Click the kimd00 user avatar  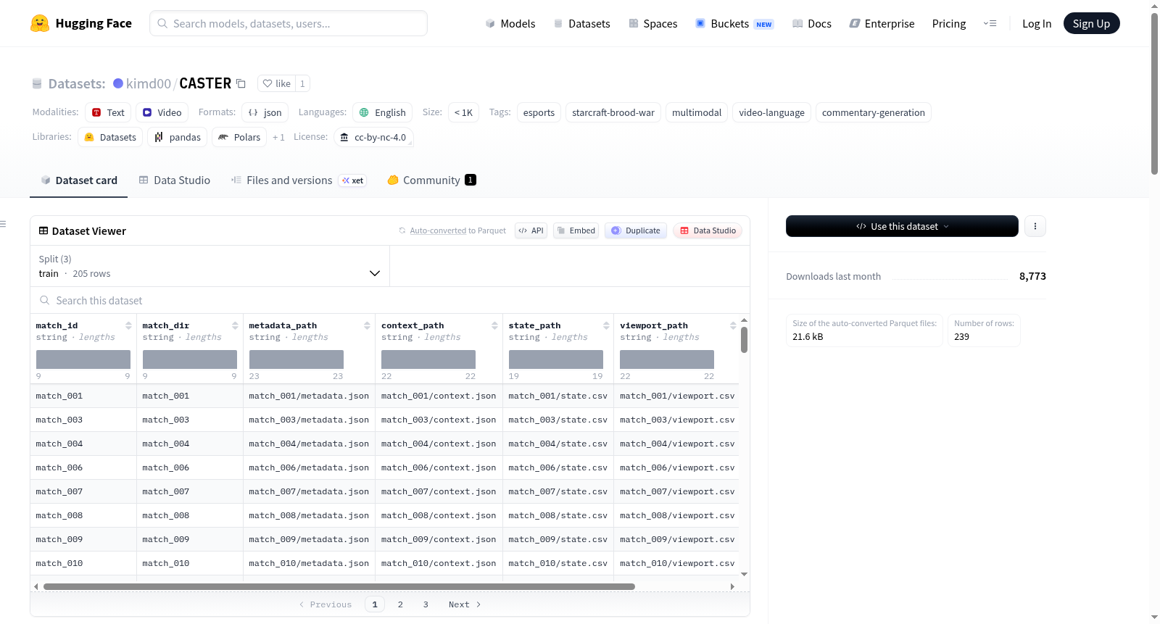[x=118, y=83]
